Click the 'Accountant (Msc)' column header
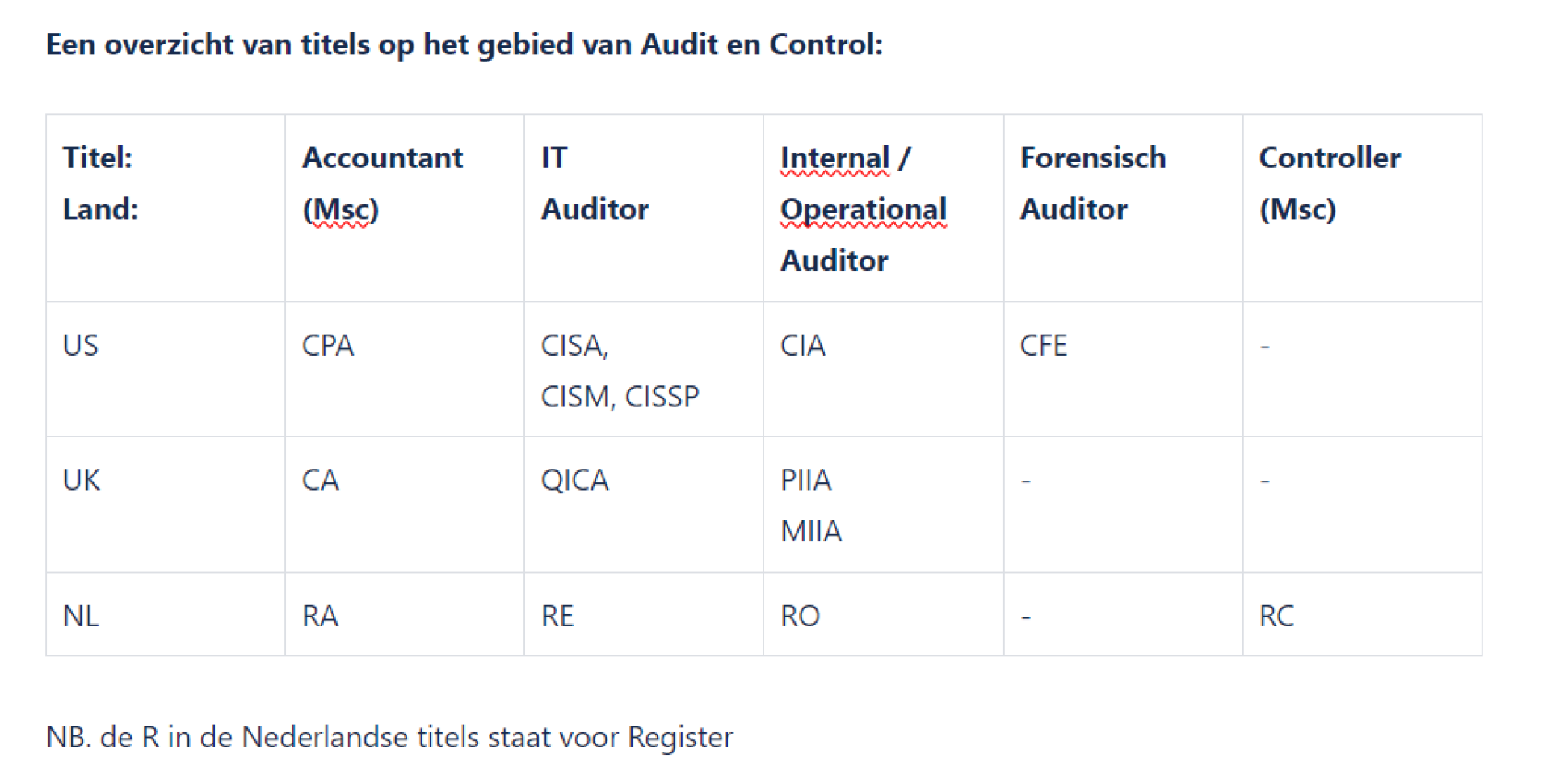 coord(382,183)
